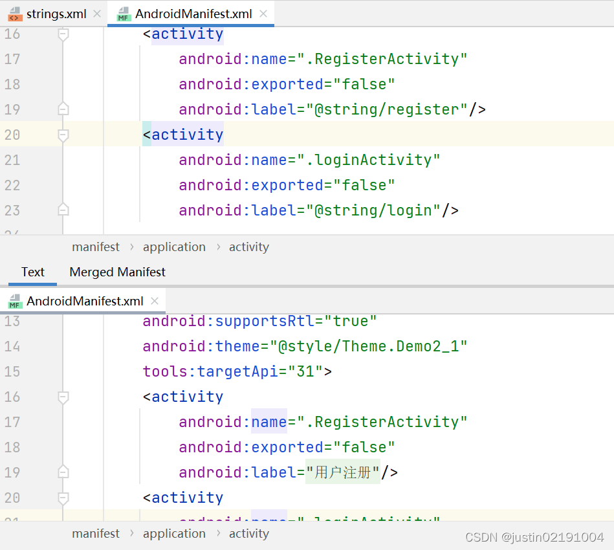614x550 pixels.
Task: Click line number 17 in top editor gutter
Action: tap(12, 59)
